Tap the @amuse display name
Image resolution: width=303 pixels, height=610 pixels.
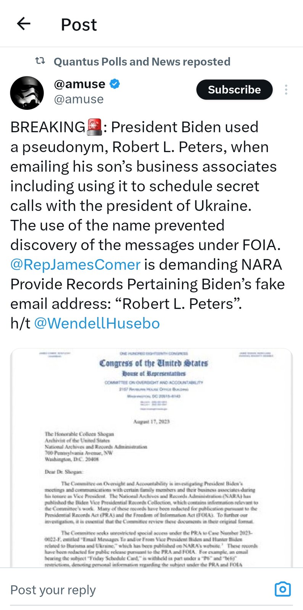point(80,83)
